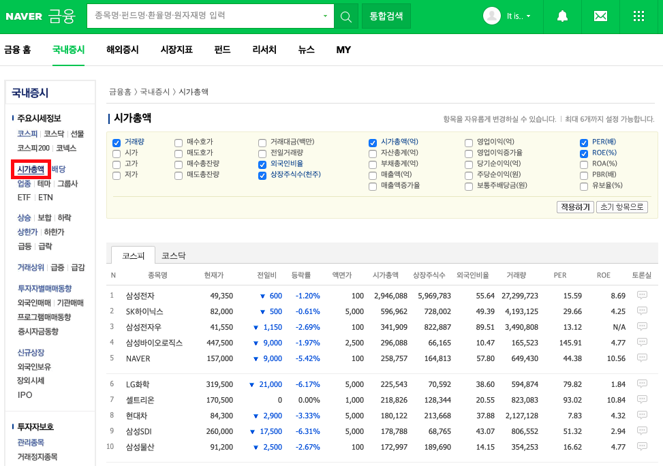Viewport: 663px width, 466px height.
Task: Open the 투자자별매매동향 sidebar link
Action: [x=44, y=288]
